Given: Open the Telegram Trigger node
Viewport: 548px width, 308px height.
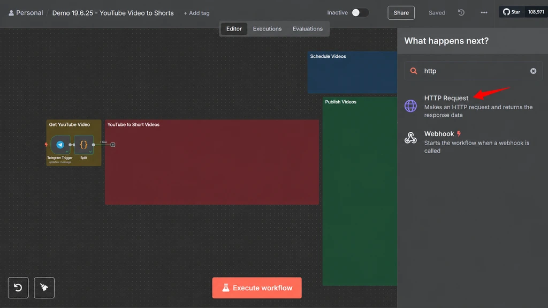Looking at the screenshot, I should click(x=60, y=145).
